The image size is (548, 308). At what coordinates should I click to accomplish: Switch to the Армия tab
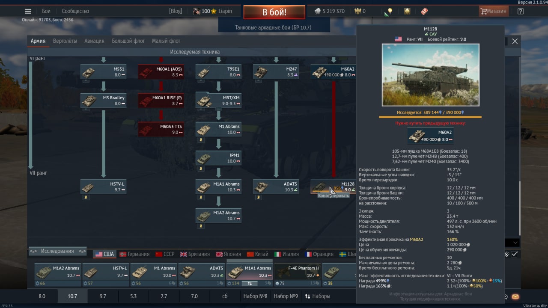coord(38,41)
